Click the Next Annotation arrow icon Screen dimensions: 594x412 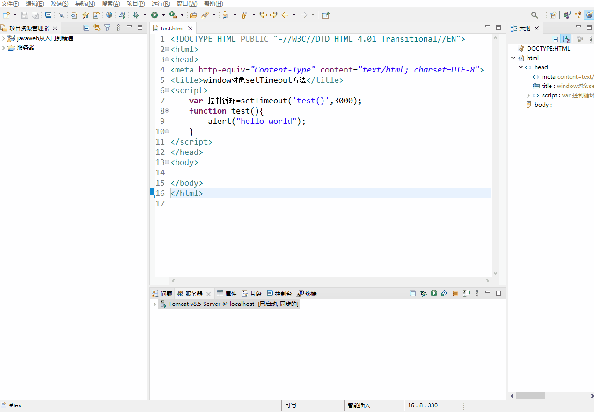226,15
